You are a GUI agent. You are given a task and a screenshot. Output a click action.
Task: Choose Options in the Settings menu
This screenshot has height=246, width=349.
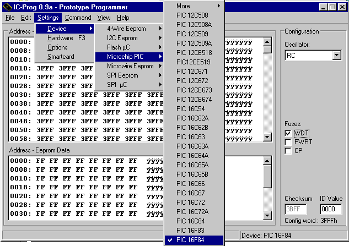pos(65,47)
